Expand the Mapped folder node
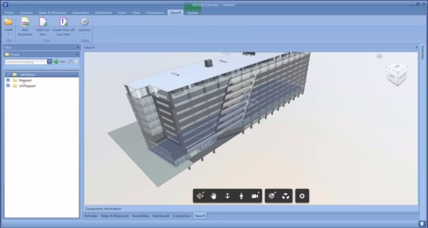 tap(8, 81)
